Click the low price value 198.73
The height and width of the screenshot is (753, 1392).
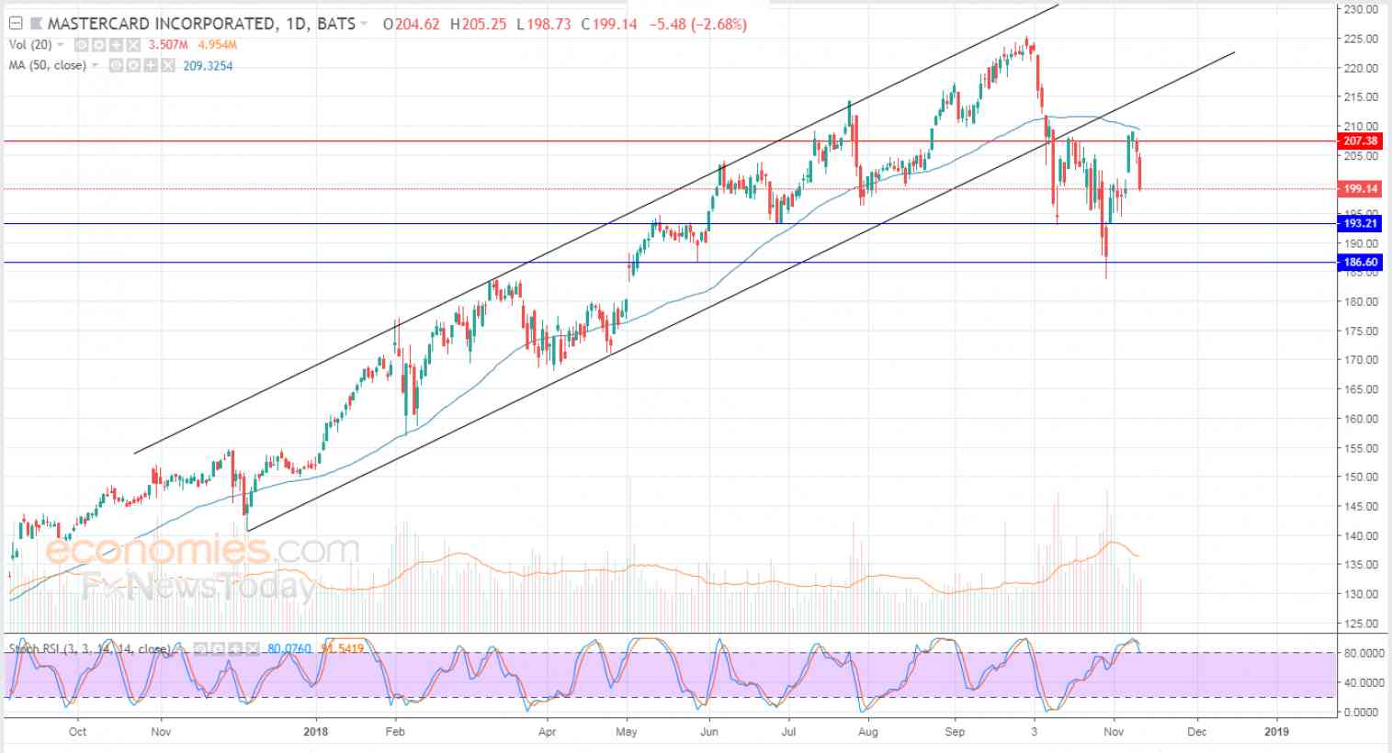[549, 24]
